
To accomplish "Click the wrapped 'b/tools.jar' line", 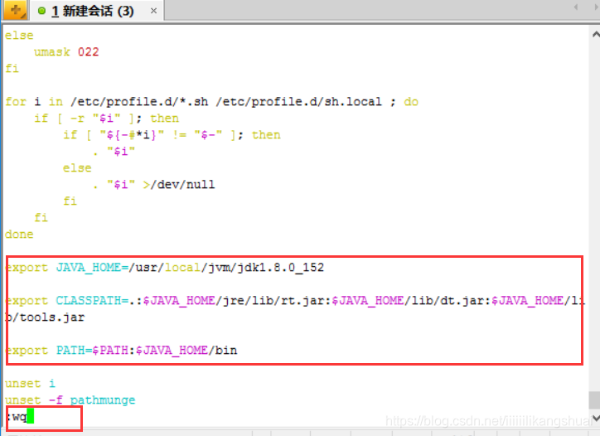I will pyautogui.click(x=45, y=317).
